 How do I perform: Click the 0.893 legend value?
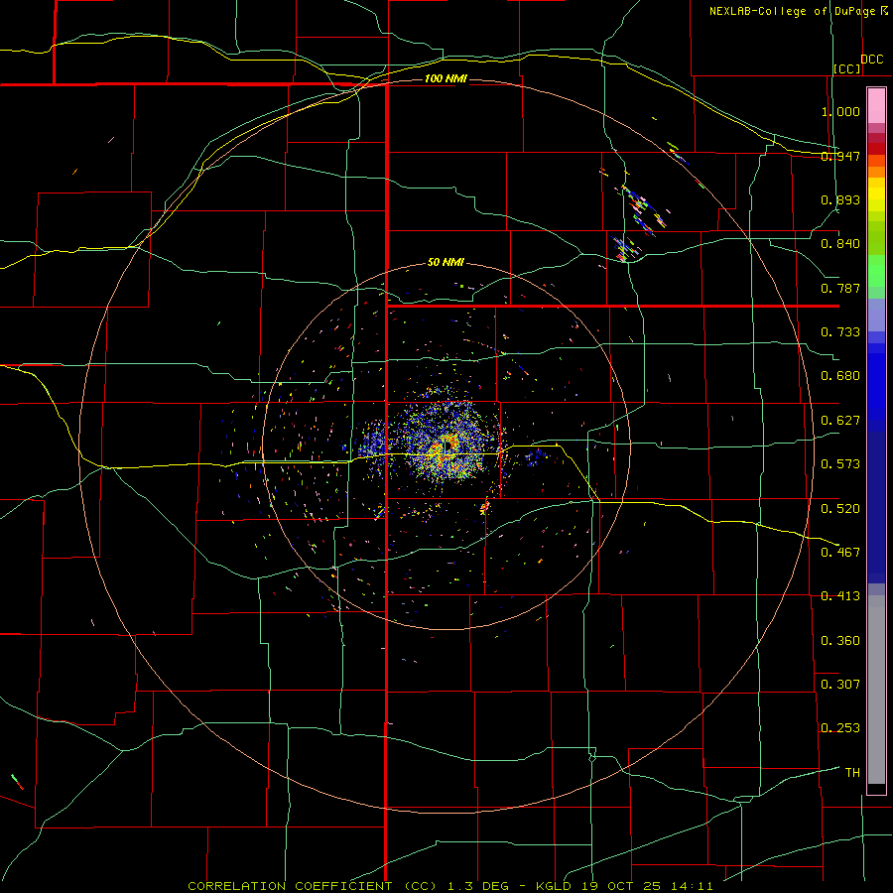click(840, 199)
